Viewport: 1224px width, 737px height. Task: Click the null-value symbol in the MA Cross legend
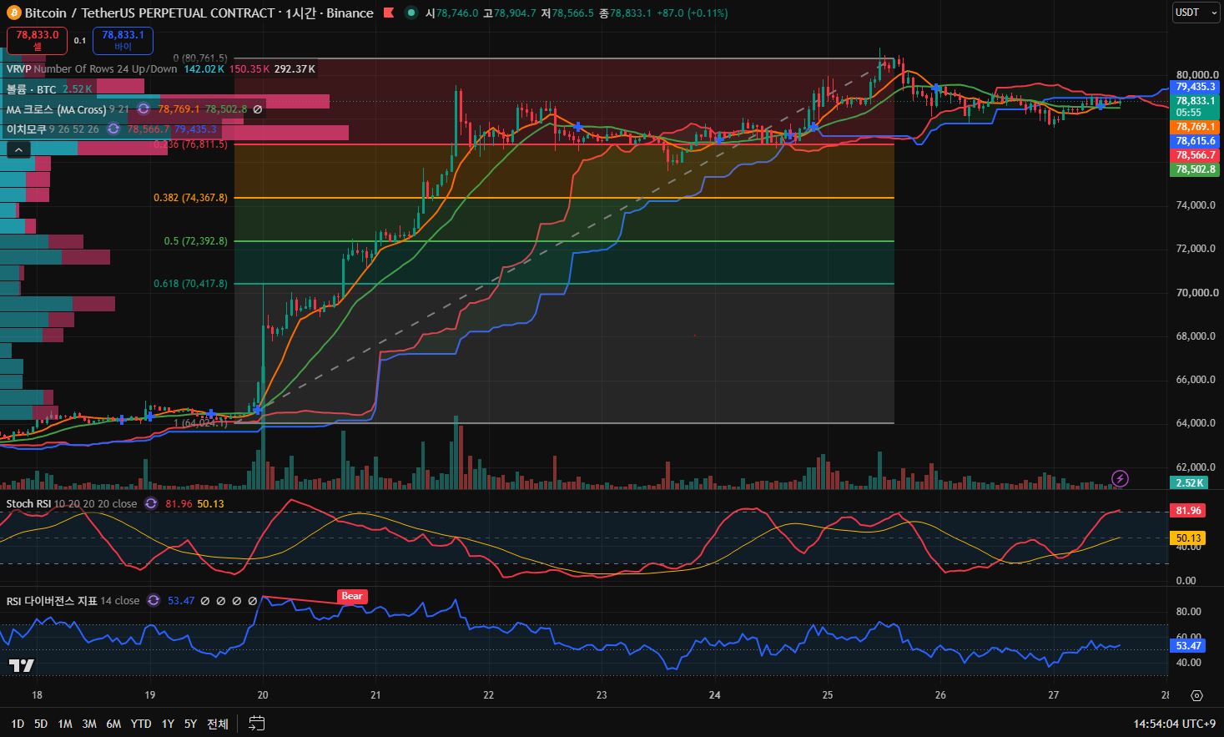pos(258,109)
